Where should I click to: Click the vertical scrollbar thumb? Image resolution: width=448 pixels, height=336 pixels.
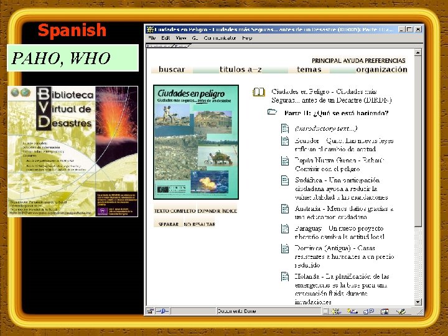[418, 141]
